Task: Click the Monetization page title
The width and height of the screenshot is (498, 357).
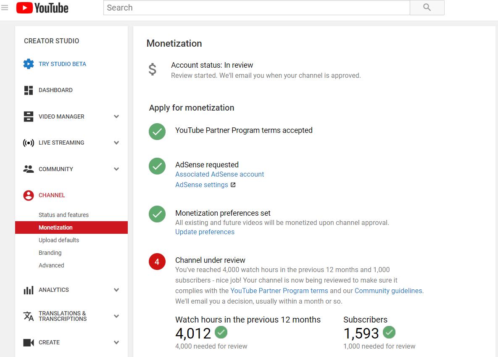Action: pos(174,43)
